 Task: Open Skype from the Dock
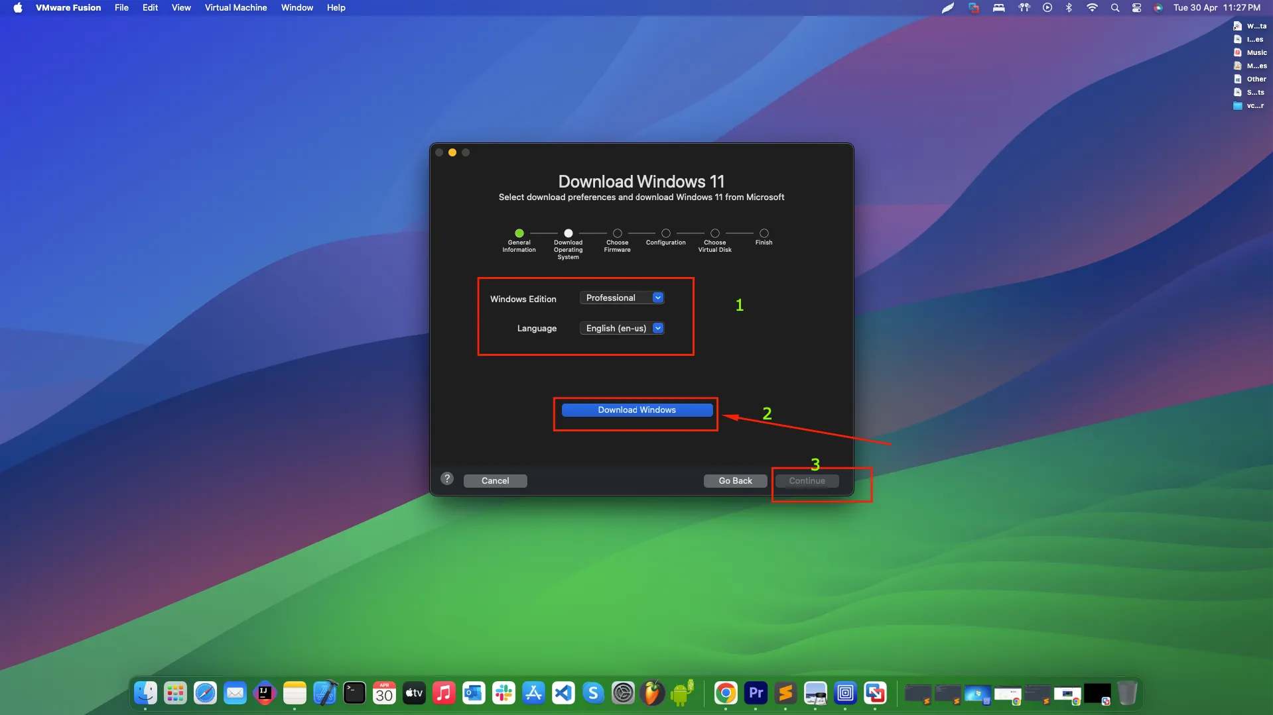[593, 693]
